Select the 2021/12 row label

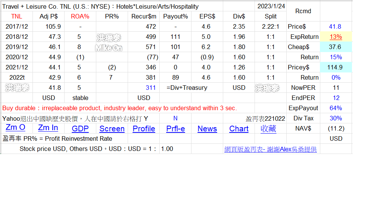(x=17, y=67)
